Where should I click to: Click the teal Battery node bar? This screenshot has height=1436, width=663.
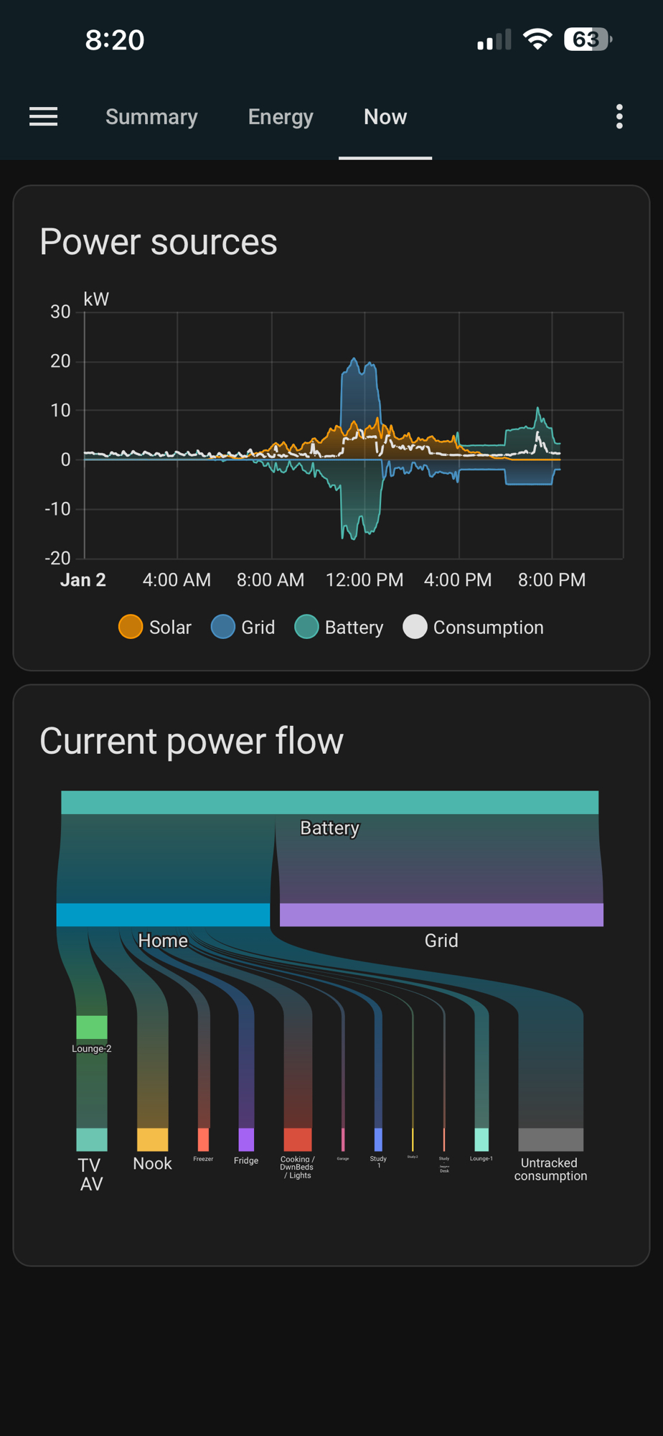pos(329,803)
